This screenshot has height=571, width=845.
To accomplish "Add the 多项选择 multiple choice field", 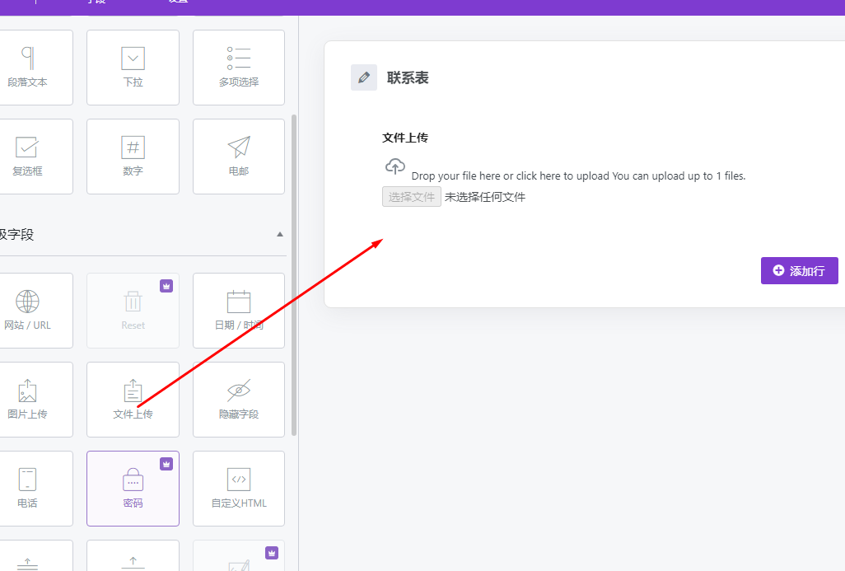I will 239,68.
